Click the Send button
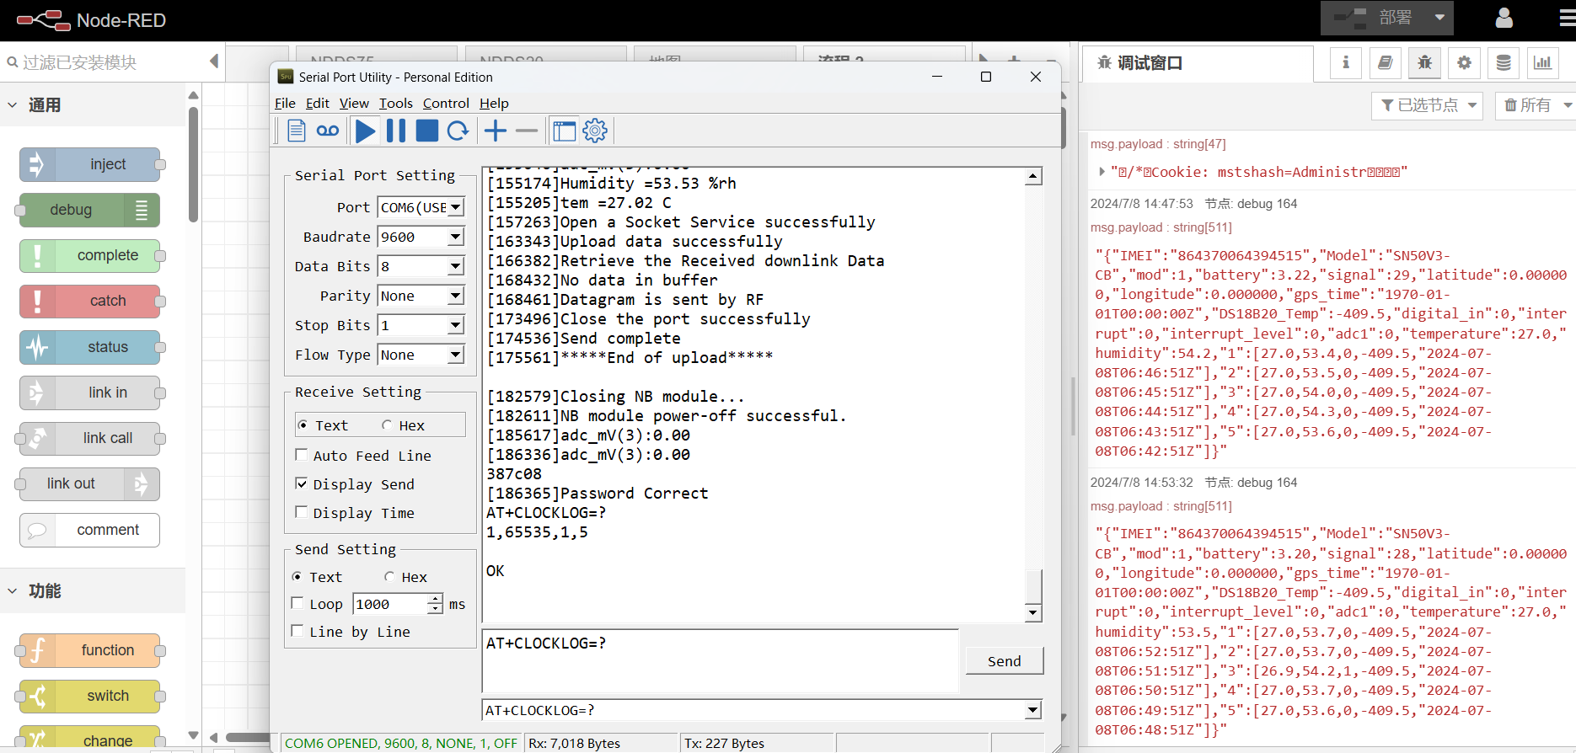 [1004, 661]
